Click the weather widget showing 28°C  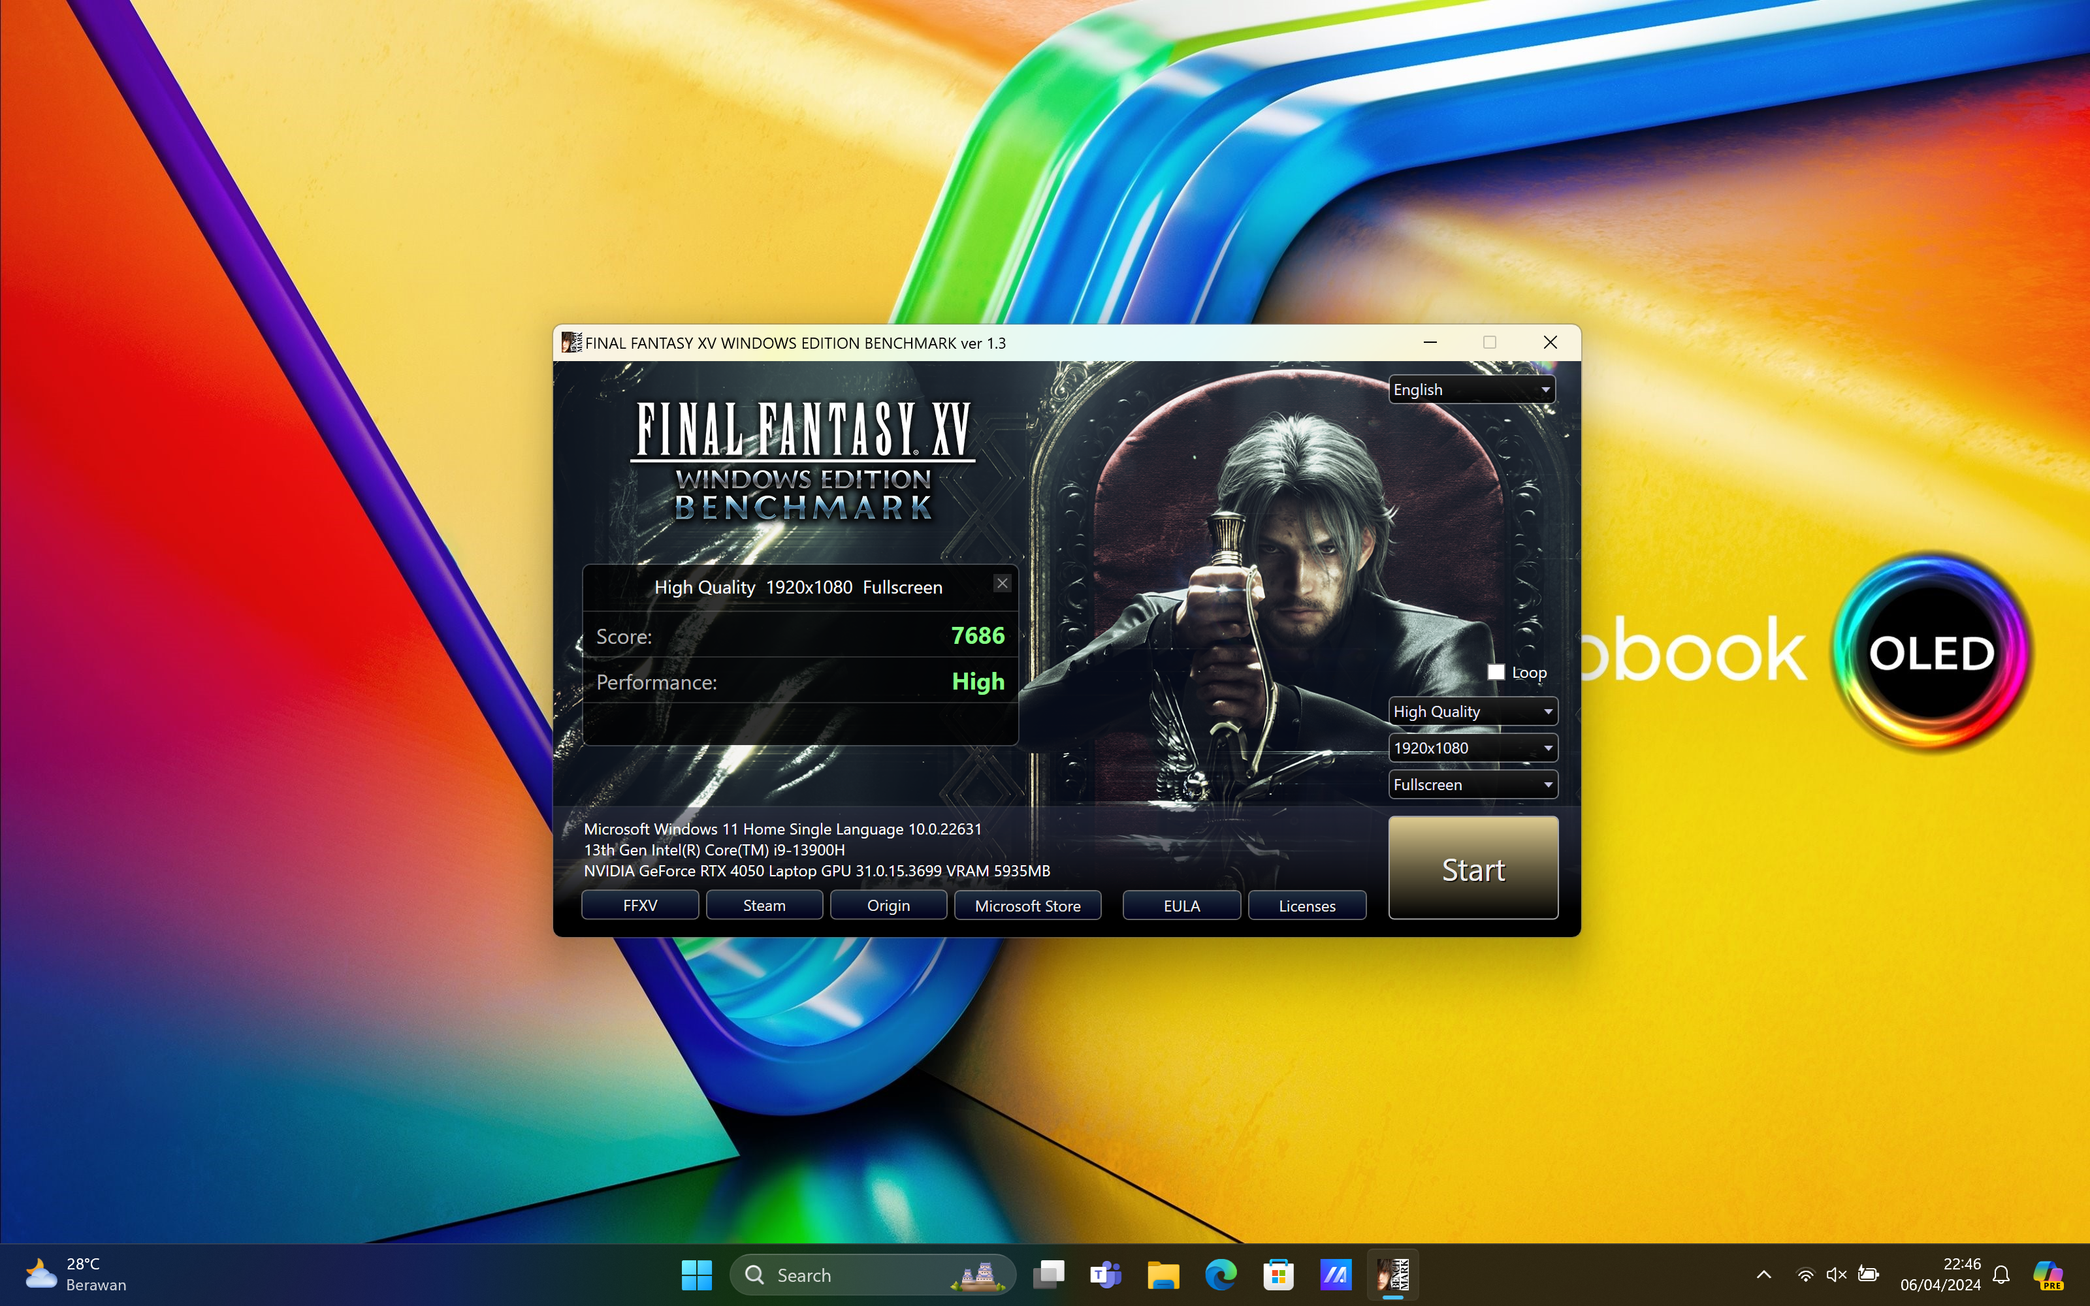point(76,1275)
